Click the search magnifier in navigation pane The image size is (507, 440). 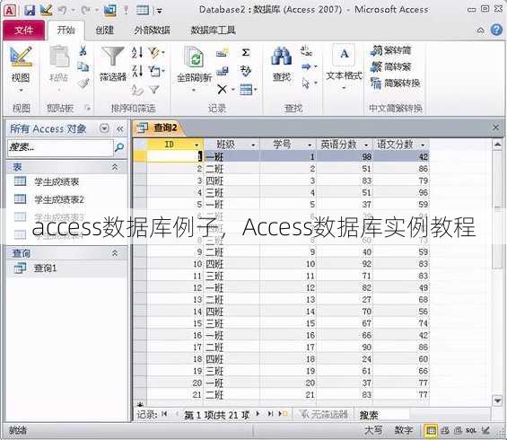119,147
